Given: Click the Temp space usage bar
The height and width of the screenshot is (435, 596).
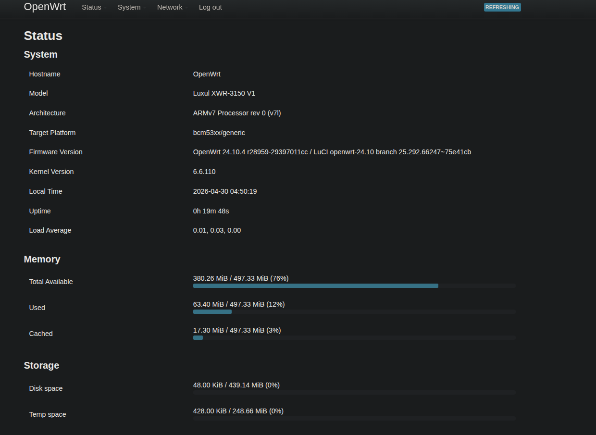Looking at the screenshot, I should point(354,418).
